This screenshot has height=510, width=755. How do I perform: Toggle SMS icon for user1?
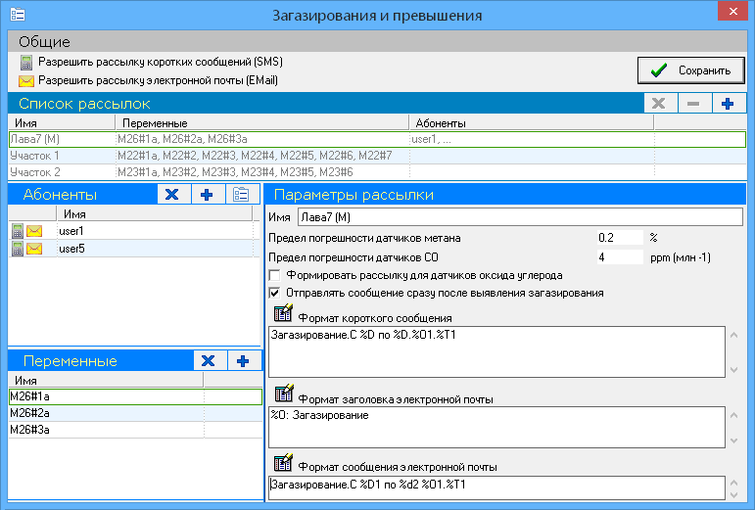pyautogui.click(x=18, y=231)
